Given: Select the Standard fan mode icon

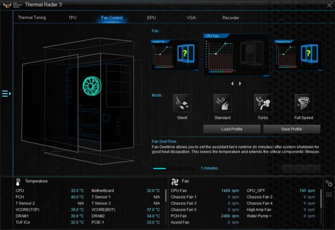Looking at the screenshot, I should [x=222, y=103].
